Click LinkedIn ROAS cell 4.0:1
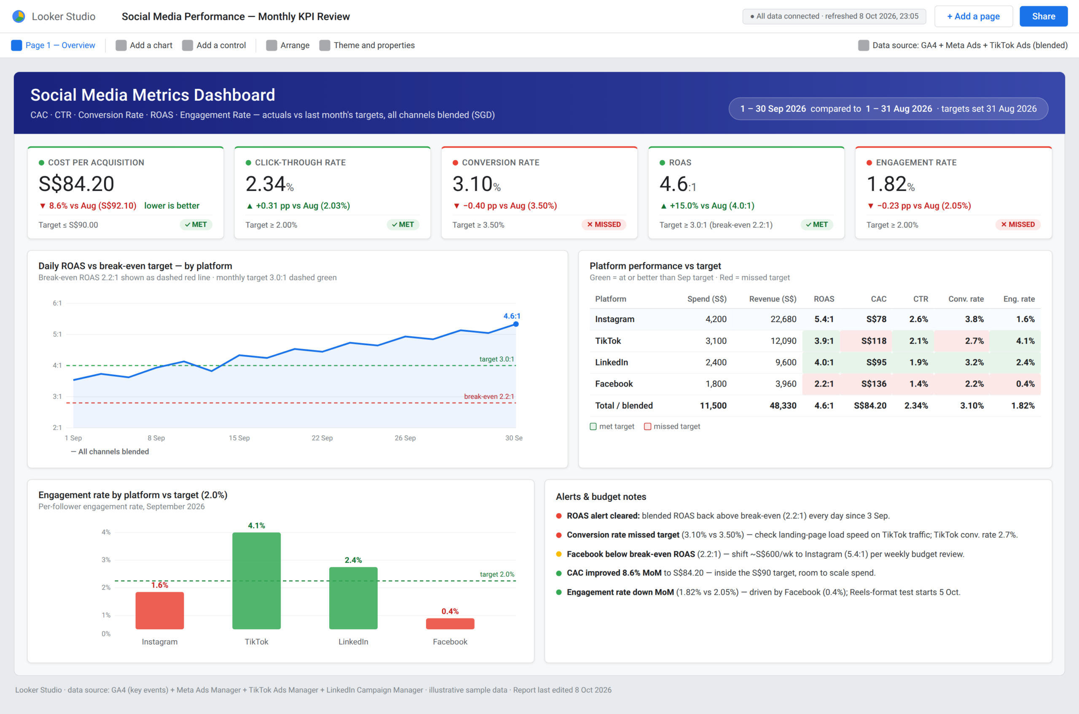1079x714 pixels. tap(821, 362)
